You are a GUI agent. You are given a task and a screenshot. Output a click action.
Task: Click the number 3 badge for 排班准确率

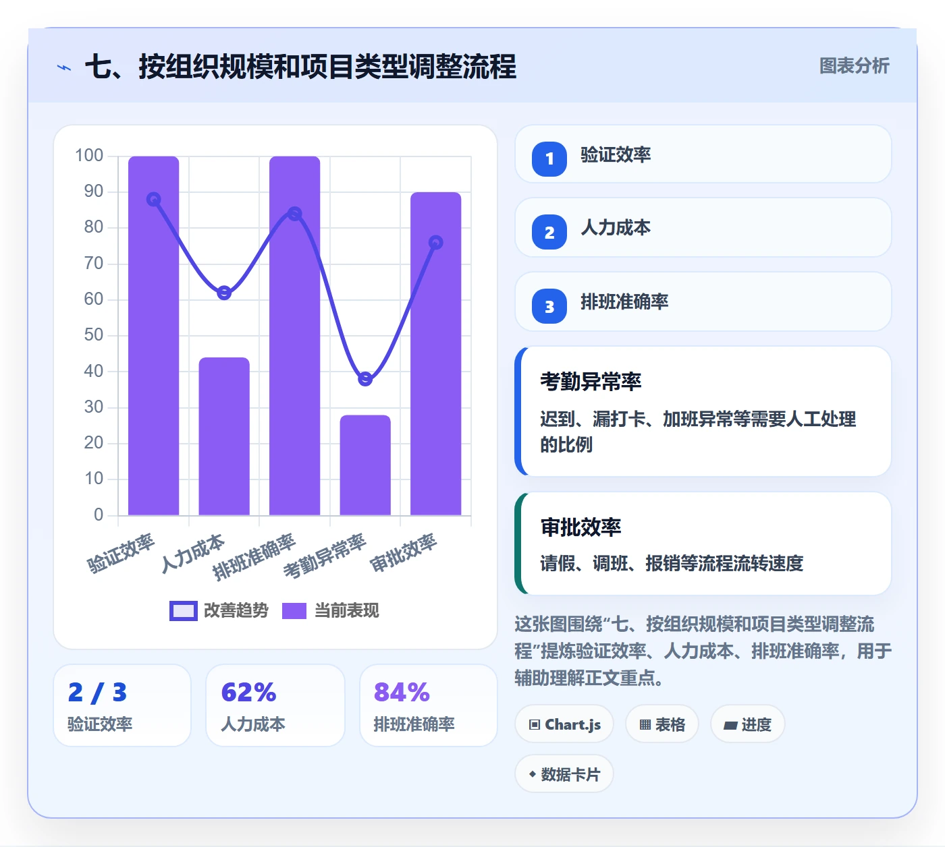point(549,306)
